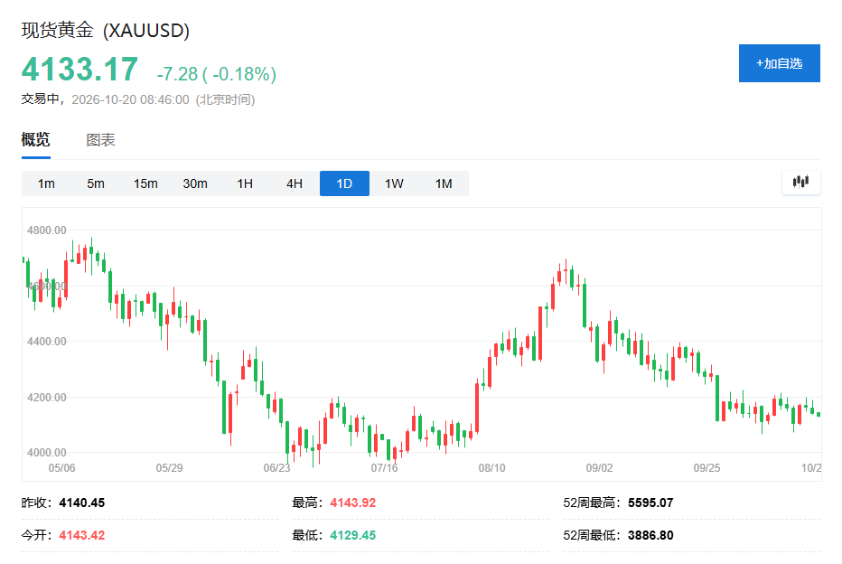Switch to the 概览 tab

(x=35, y=140)
